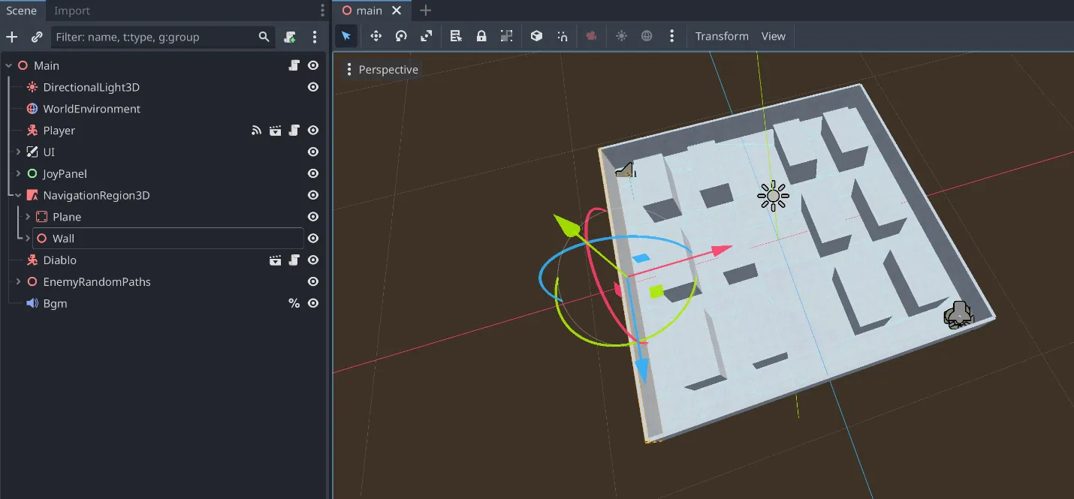Click the Select mode arrow tool
The height and width of the screenshot is (499, 1074).
point(346,36)
